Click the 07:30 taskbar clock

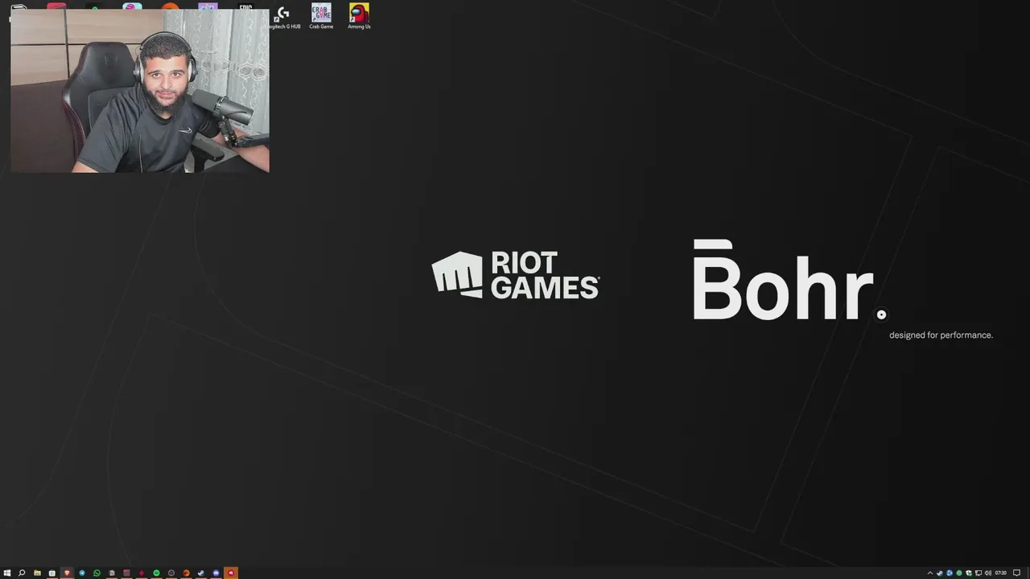pos(1001,573)
